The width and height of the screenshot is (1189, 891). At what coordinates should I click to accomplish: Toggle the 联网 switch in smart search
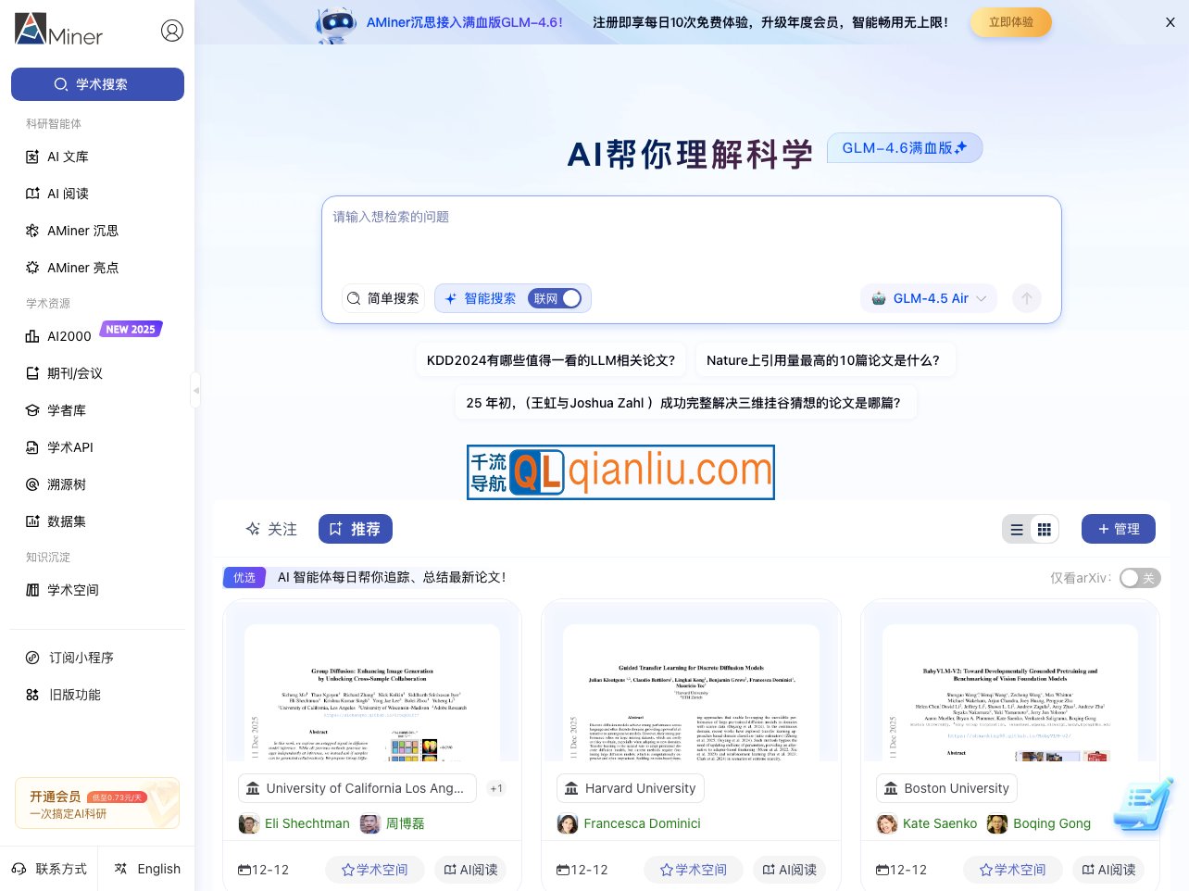tap(556, 298)
